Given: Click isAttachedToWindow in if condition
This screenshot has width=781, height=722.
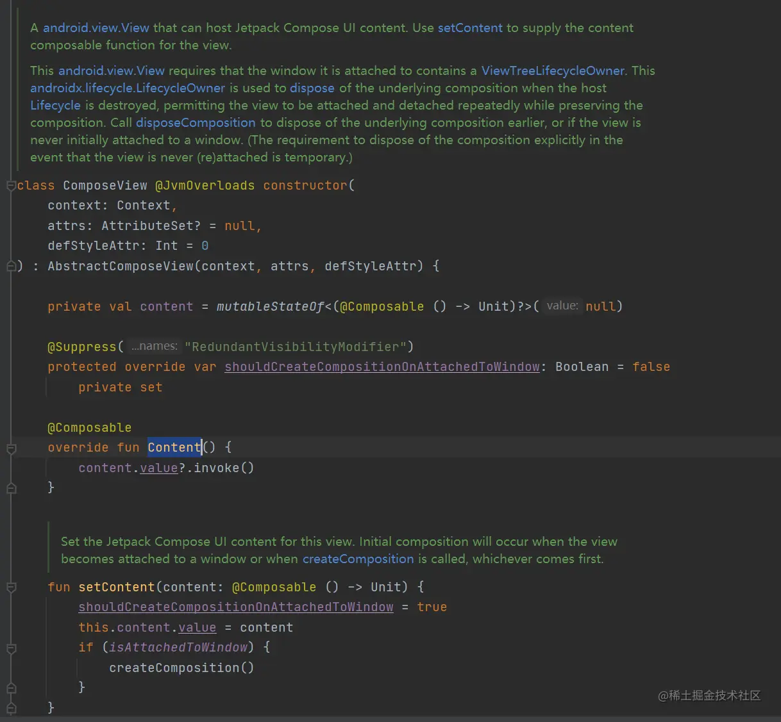Looking at the screenshot, I should point(178,648).
